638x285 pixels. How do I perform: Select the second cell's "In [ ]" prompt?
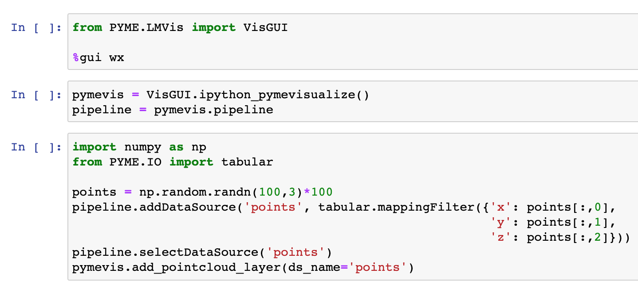click(x=36, y=95)
